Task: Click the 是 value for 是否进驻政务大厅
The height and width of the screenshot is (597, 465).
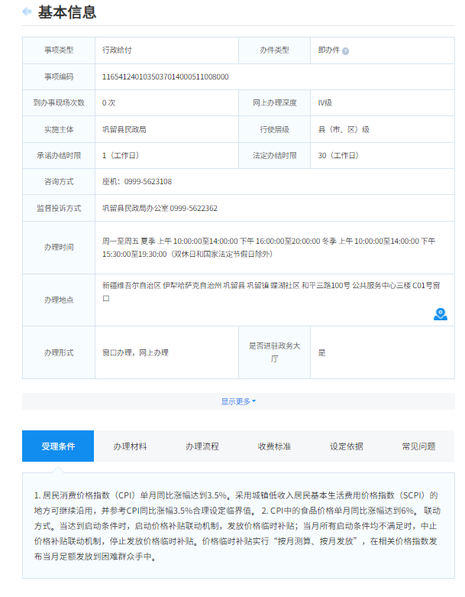Action: click(x=321, y=353)
